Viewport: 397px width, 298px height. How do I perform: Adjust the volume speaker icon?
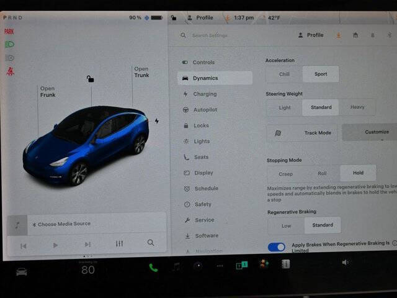(346, 263)
